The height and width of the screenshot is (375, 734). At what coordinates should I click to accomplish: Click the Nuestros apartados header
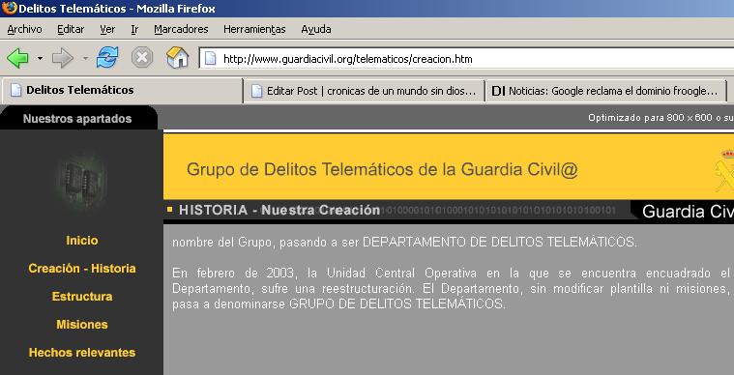(77, 119)
